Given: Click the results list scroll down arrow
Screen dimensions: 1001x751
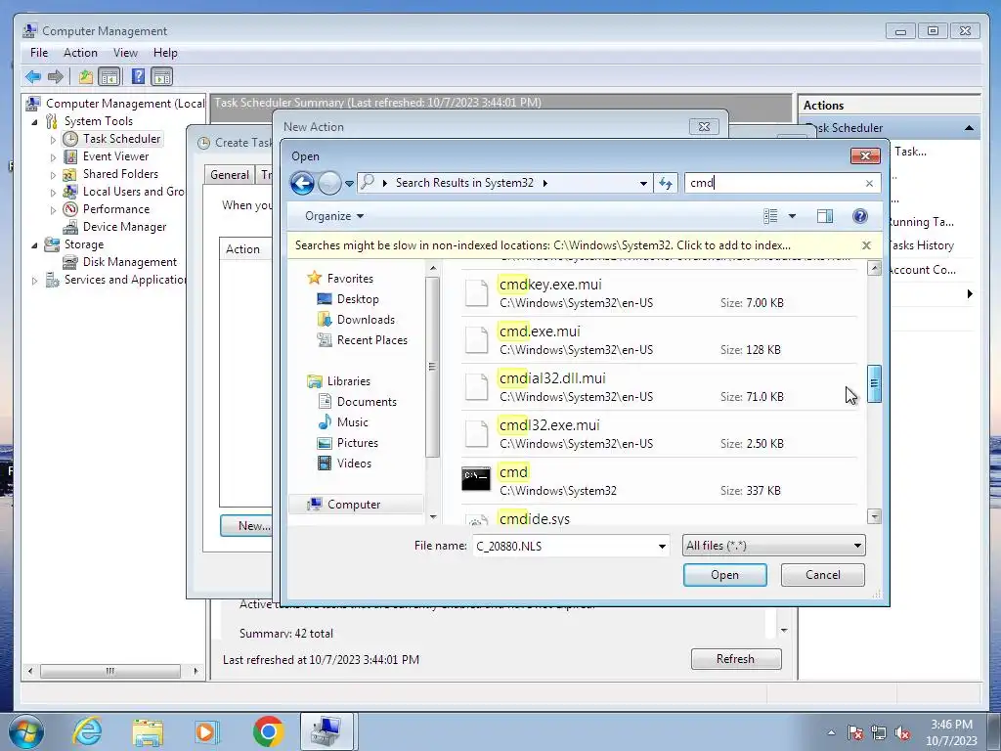Looking at the screenshot, I should pos(874,516).
